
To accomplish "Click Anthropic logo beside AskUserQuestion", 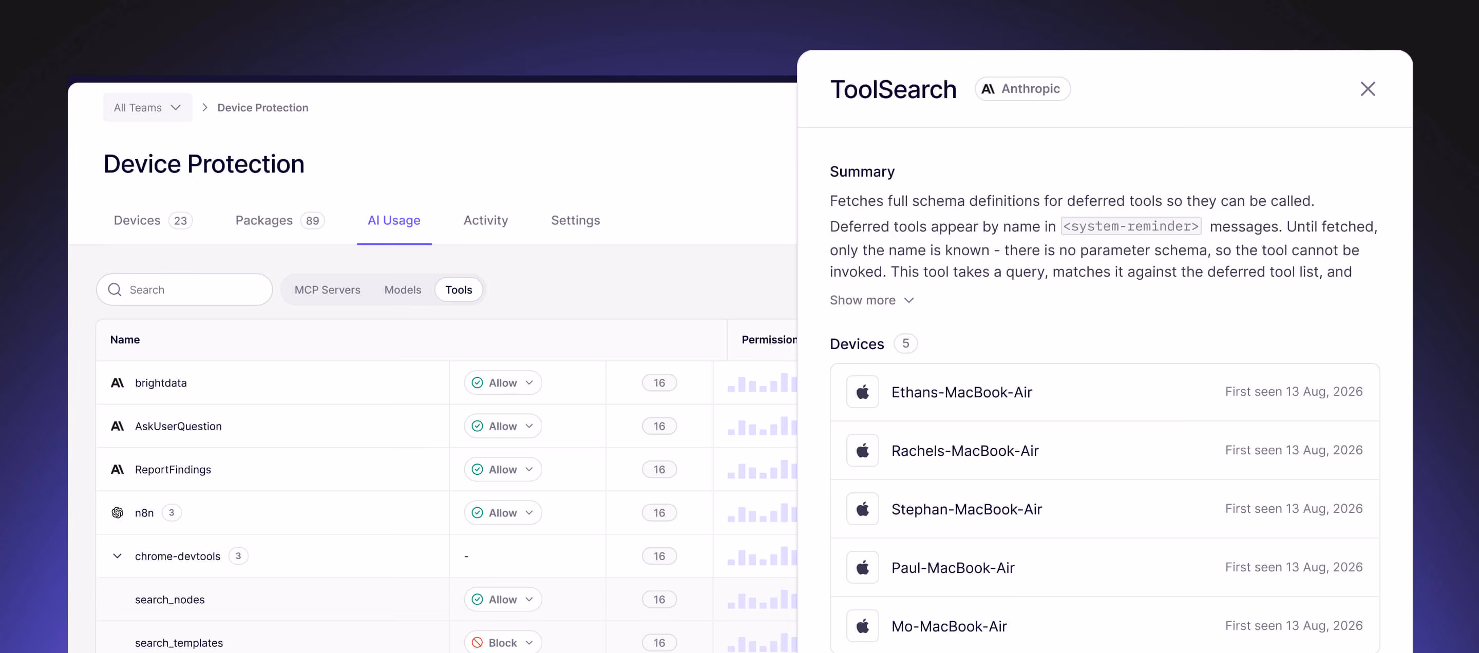I will tap(117, 426).
